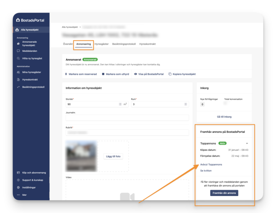Open the Hyreskontrakt tab at the top
This screenshot has height=213, width=276.
[x=148, y=44]
